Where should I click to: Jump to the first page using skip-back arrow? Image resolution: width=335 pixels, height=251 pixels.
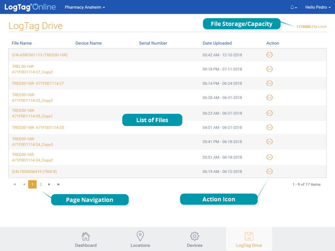click(x=14, y=184)
